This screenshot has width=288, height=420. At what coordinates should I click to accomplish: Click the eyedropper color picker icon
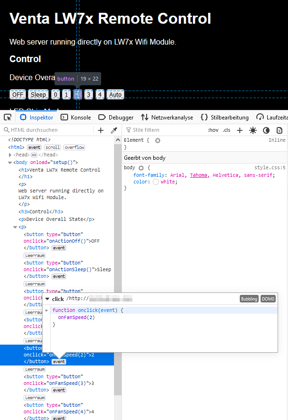pyautogui.click(x=114, y=130)
